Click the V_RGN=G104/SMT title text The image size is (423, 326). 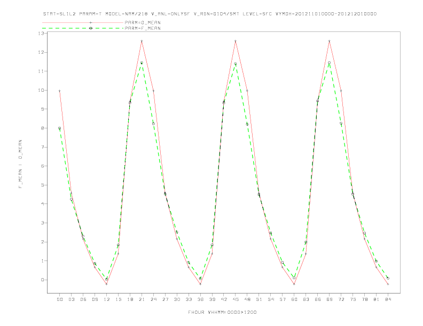[x=216, y=14]
